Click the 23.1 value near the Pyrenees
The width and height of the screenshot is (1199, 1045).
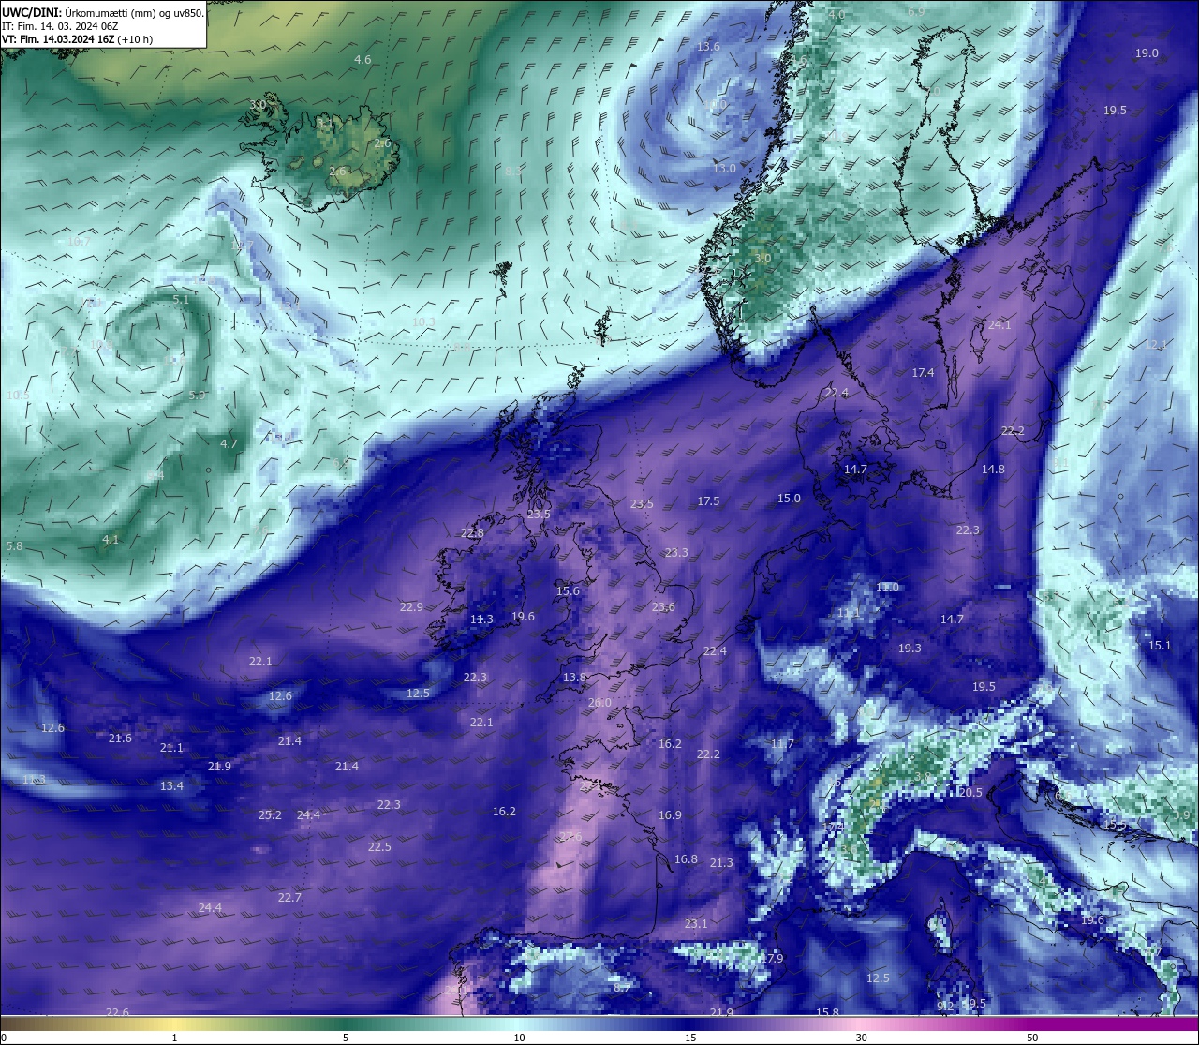(696, 923)
